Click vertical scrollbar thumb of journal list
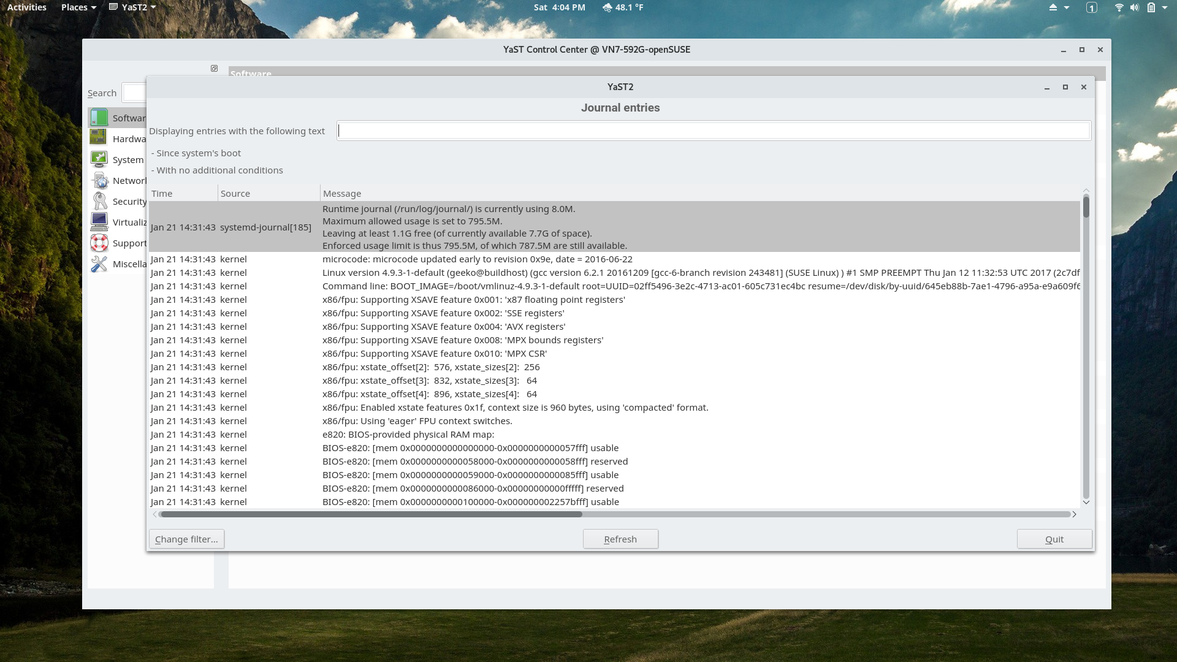The width and height of the screenshot is (1177, 662). pyautogui.click(x=1086, y=206)
